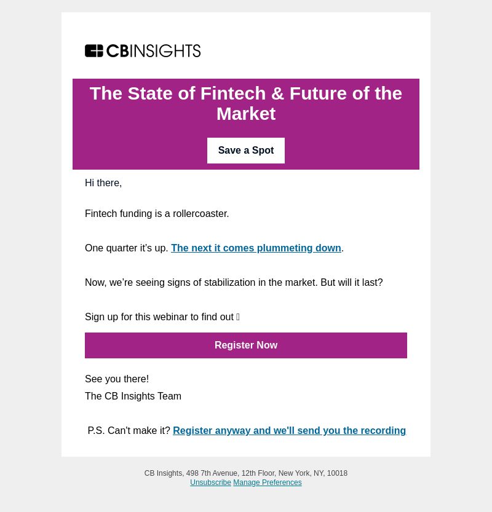This screenshot has width=492, height=512.
Task: Click the purple 'Register Now' button
Action: click(245, 345)
